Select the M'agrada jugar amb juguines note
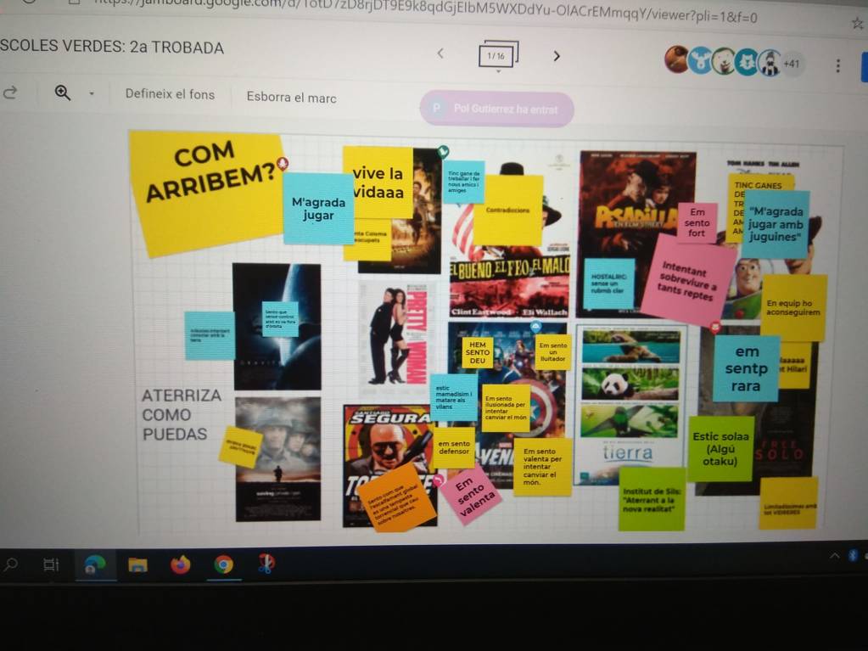This screenshot has width=868, height=651. [776, 224]
